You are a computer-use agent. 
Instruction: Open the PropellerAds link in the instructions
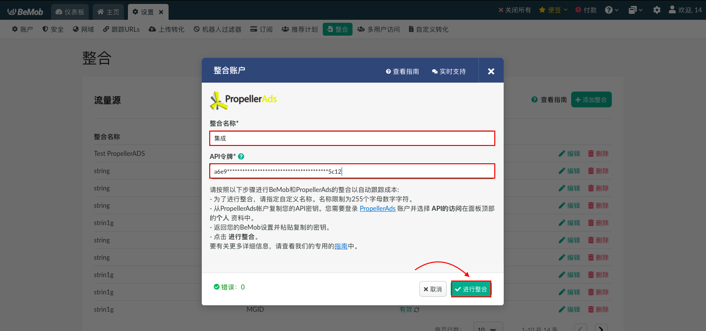(377, 208)
